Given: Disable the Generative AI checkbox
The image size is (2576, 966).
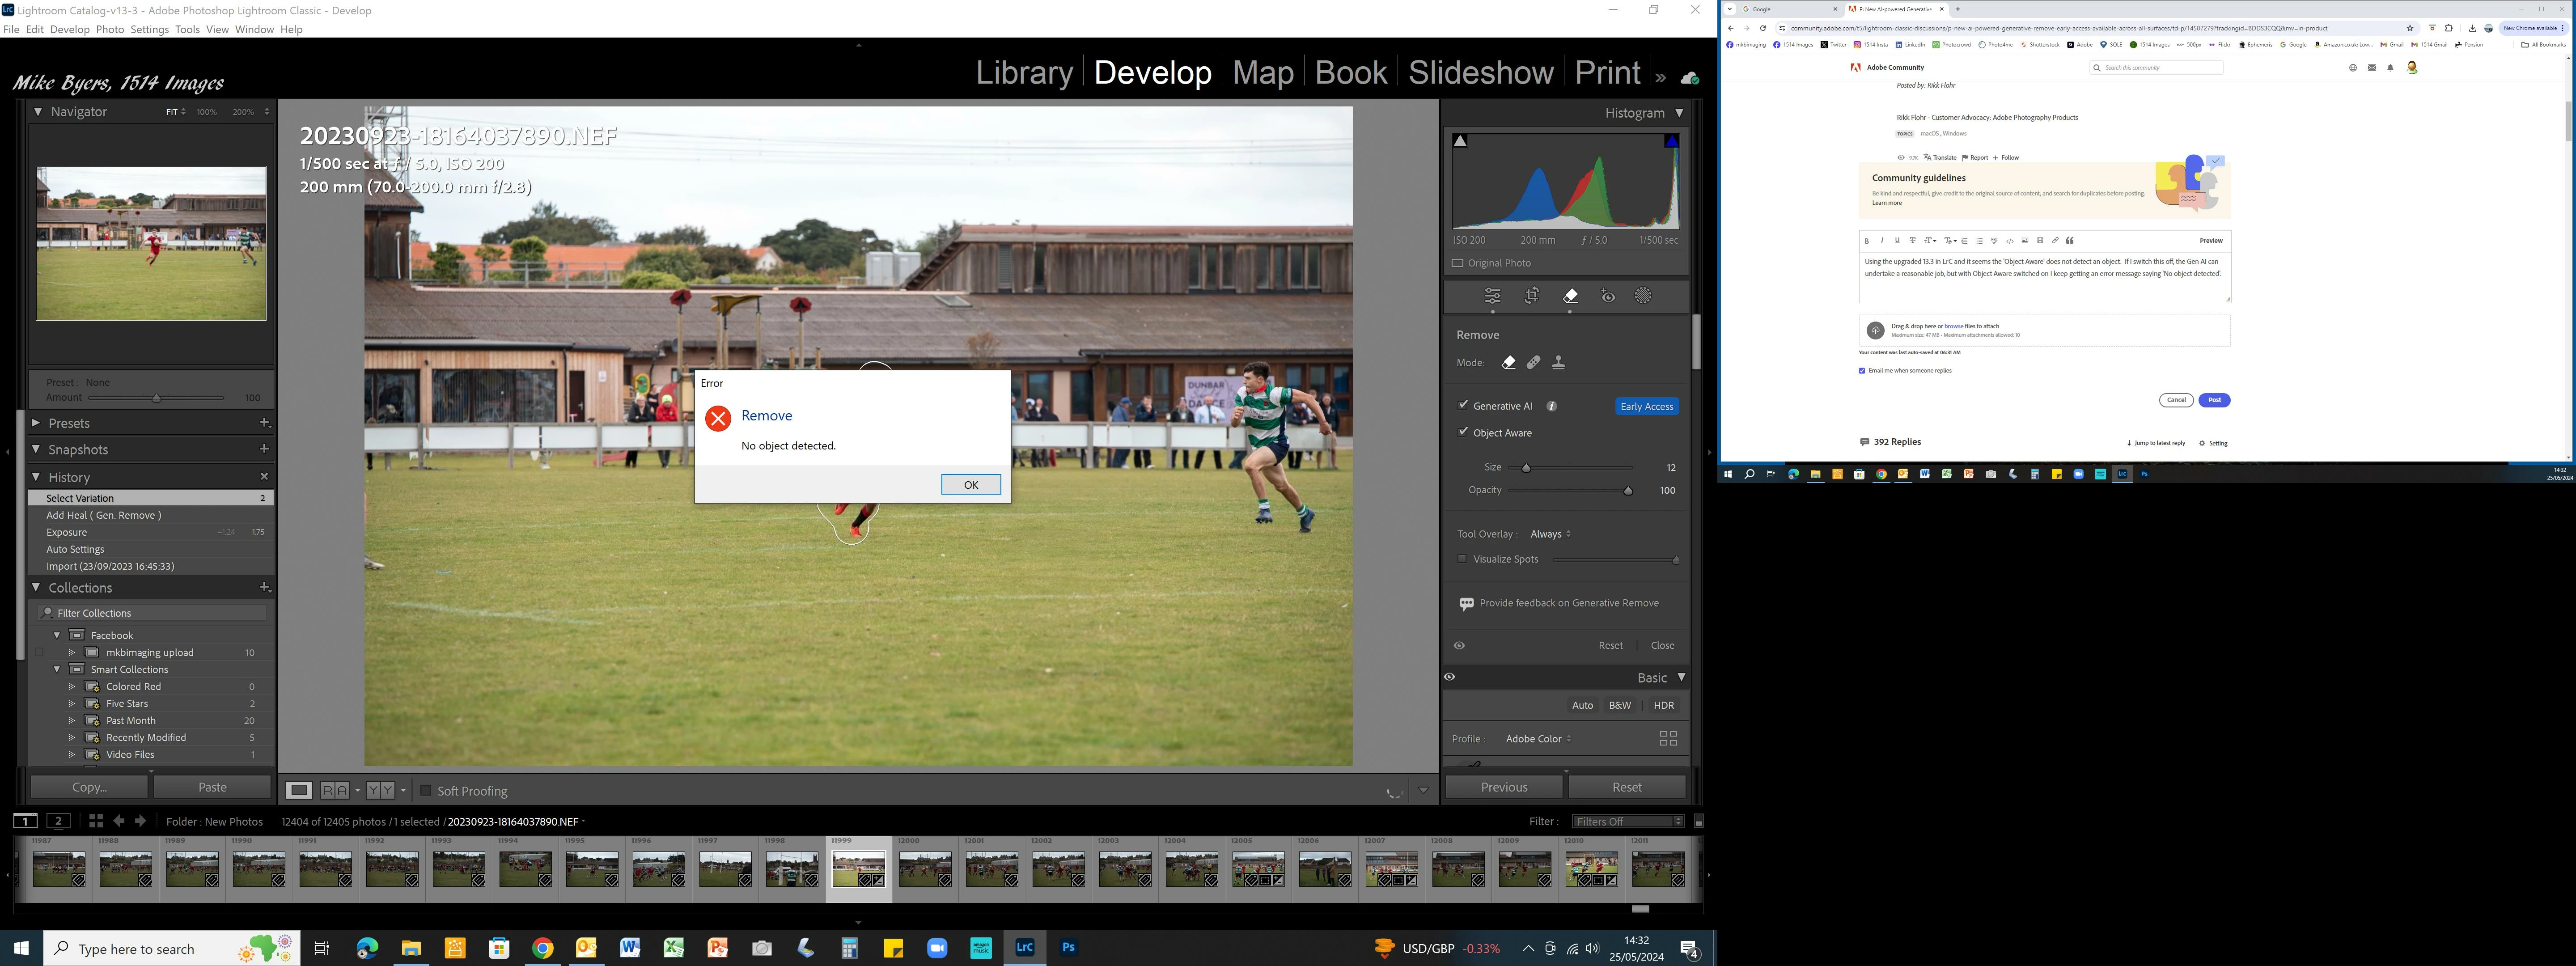Looking at the screenshot, I should tap(1463, 405).
